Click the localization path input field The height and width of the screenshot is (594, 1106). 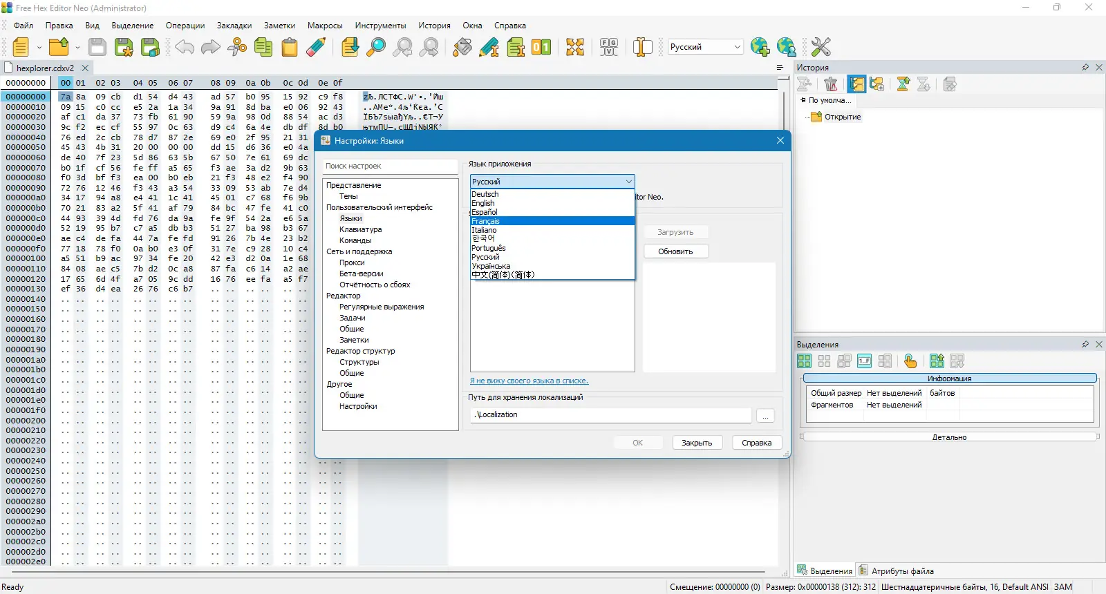(x=611, y=414)
